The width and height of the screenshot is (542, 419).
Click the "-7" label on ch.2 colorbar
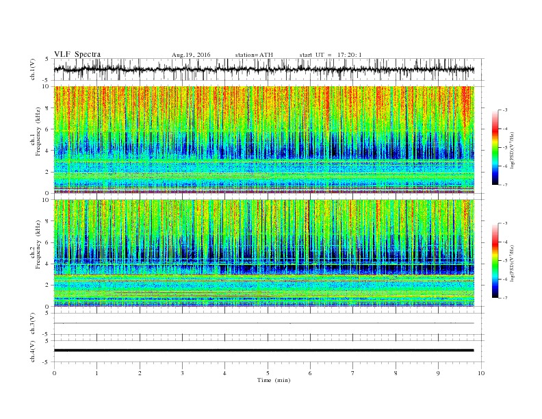pos(504,298)
